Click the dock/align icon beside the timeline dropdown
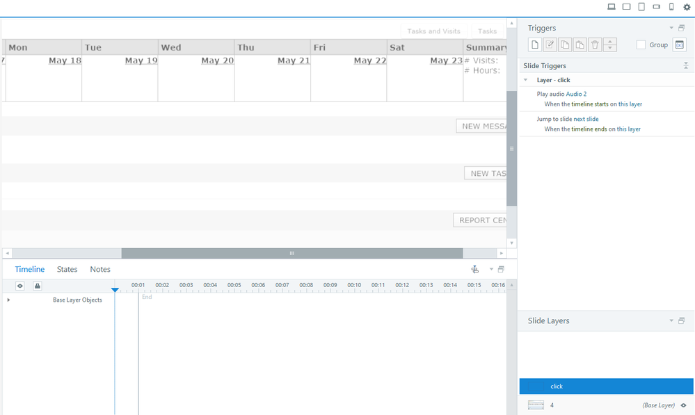 [x=474, y=269]
